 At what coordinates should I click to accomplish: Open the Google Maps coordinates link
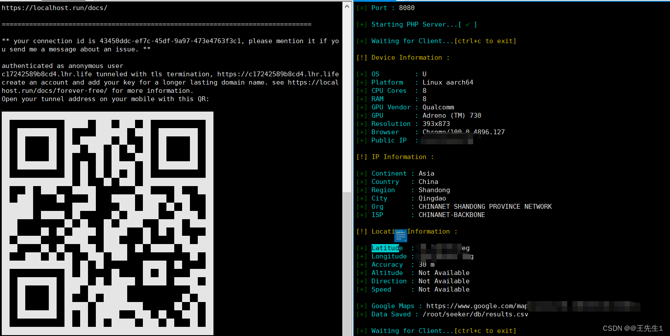(475, 305)
